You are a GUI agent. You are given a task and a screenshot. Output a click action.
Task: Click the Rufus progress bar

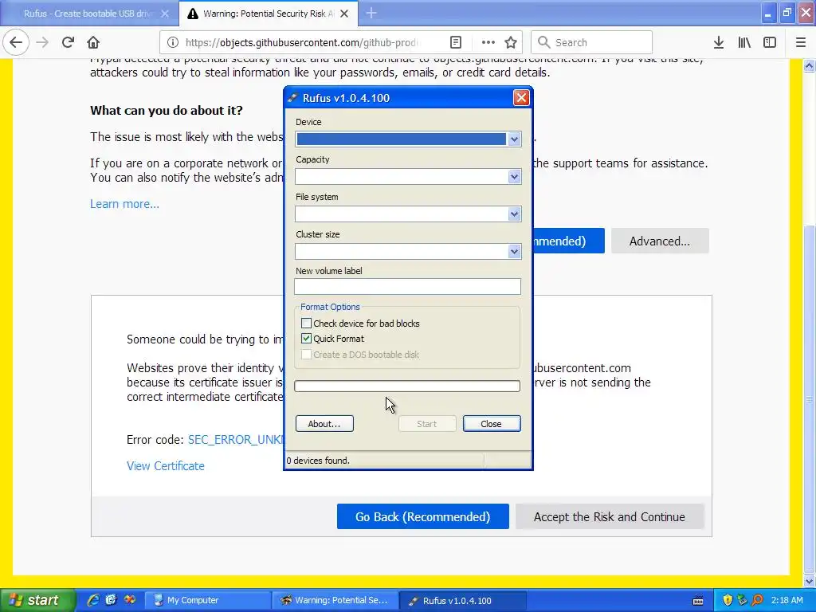pyautogui.click(x=407, y=386)
